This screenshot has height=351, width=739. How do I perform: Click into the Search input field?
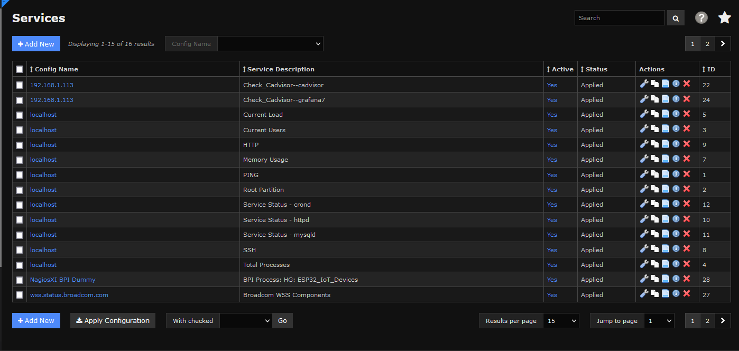click(619, 18)
